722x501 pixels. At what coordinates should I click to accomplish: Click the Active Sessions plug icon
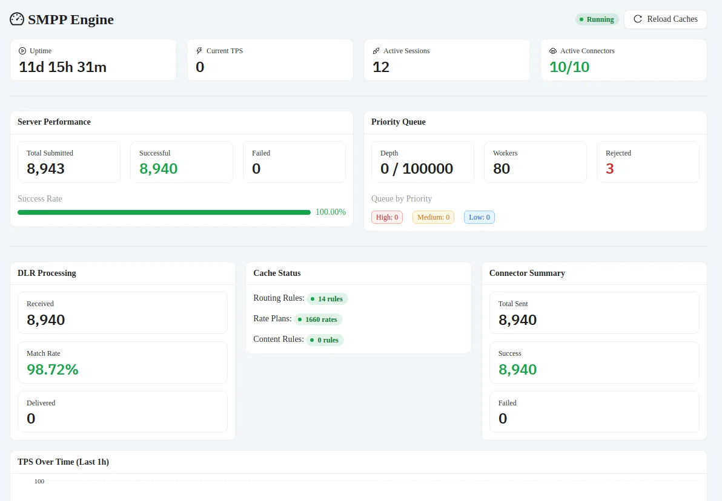[x=376, y=51]
